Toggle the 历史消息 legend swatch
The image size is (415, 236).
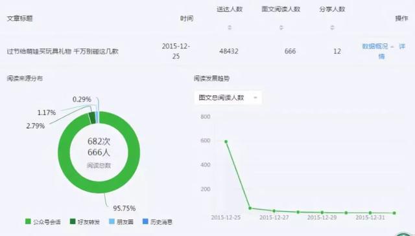pos(145,222)
